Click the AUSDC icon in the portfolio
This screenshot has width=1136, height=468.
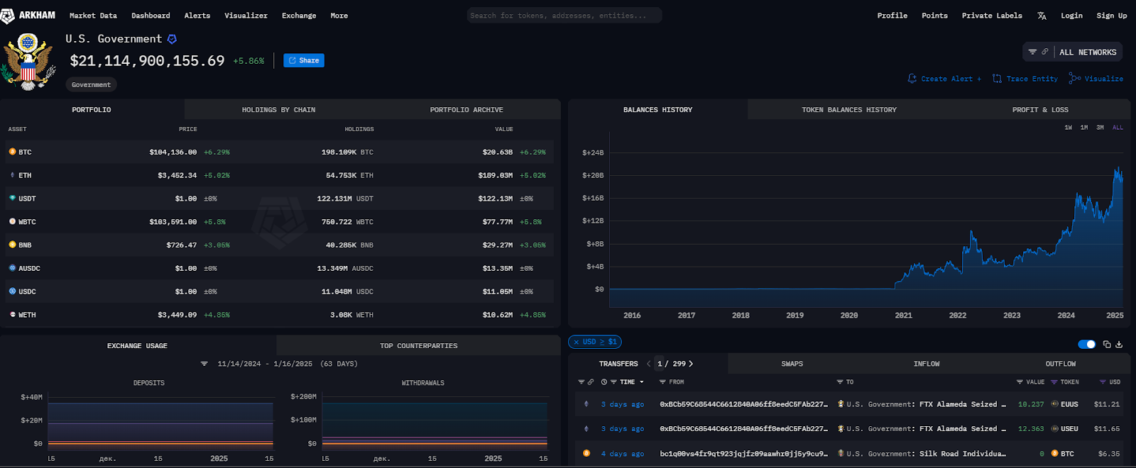tap(12, 268)
